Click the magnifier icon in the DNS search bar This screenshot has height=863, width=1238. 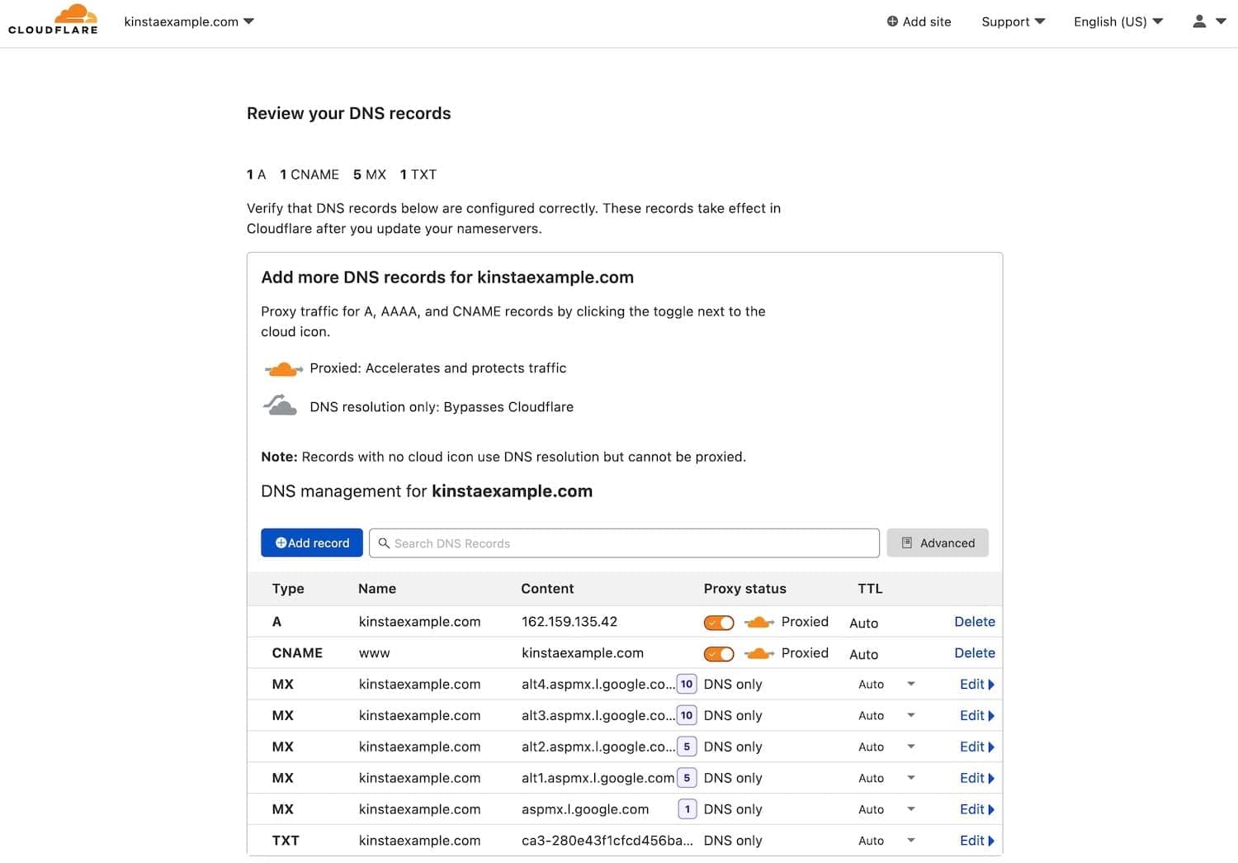pyautogui.click(x=385, y=543)
